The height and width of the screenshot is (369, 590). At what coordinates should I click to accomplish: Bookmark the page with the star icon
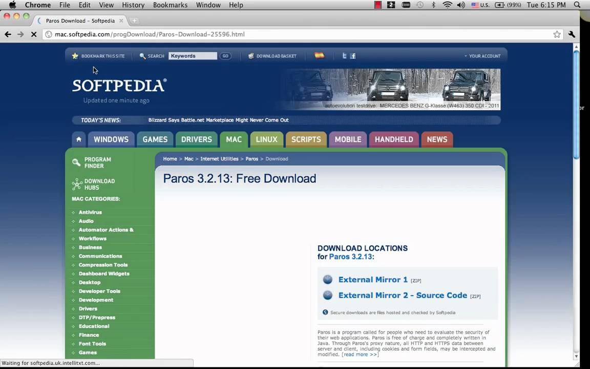point(557,34)
